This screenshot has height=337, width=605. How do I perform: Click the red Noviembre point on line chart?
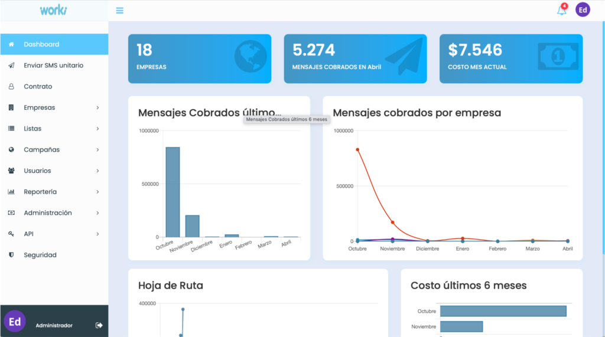tap(392, 223)
